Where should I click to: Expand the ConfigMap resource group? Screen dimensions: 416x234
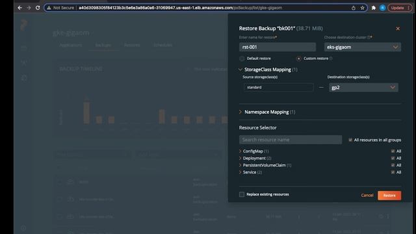(x=240, y=151)
